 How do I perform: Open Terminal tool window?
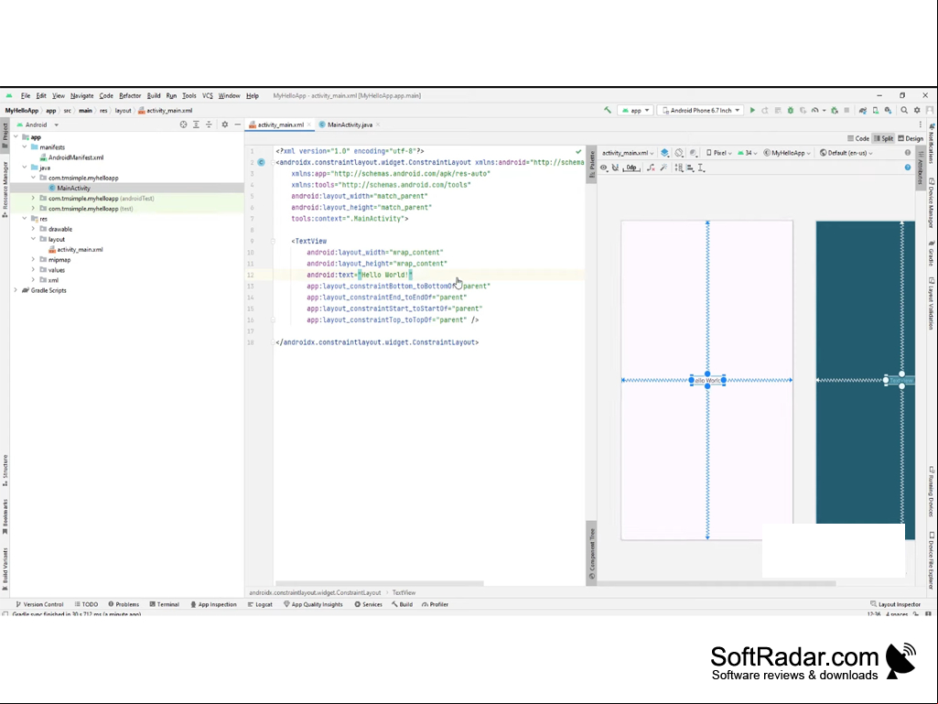coord(164,604)
